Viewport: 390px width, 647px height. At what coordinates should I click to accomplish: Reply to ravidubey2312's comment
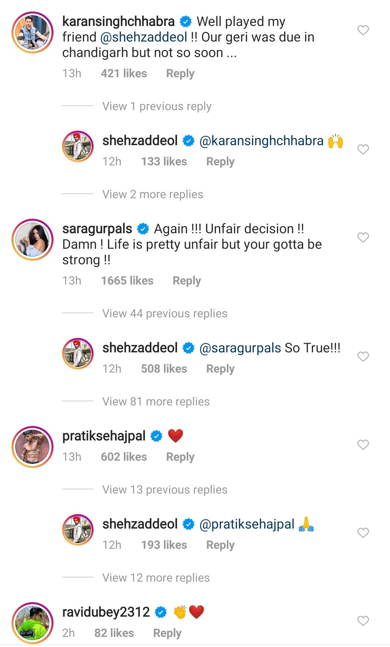point(167,633)
